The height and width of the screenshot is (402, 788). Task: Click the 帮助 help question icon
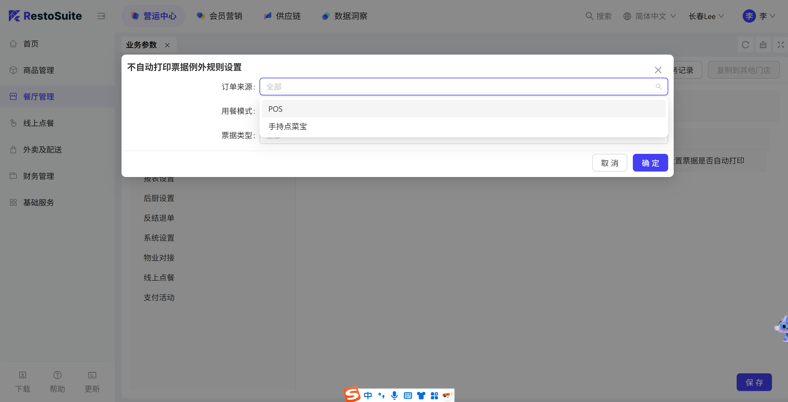point(57,375)
